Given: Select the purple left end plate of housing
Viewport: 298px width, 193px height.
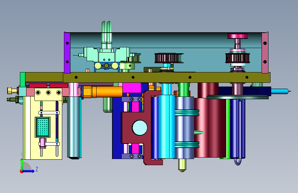Looking at the screenshot, I should (x=67, y=53).
